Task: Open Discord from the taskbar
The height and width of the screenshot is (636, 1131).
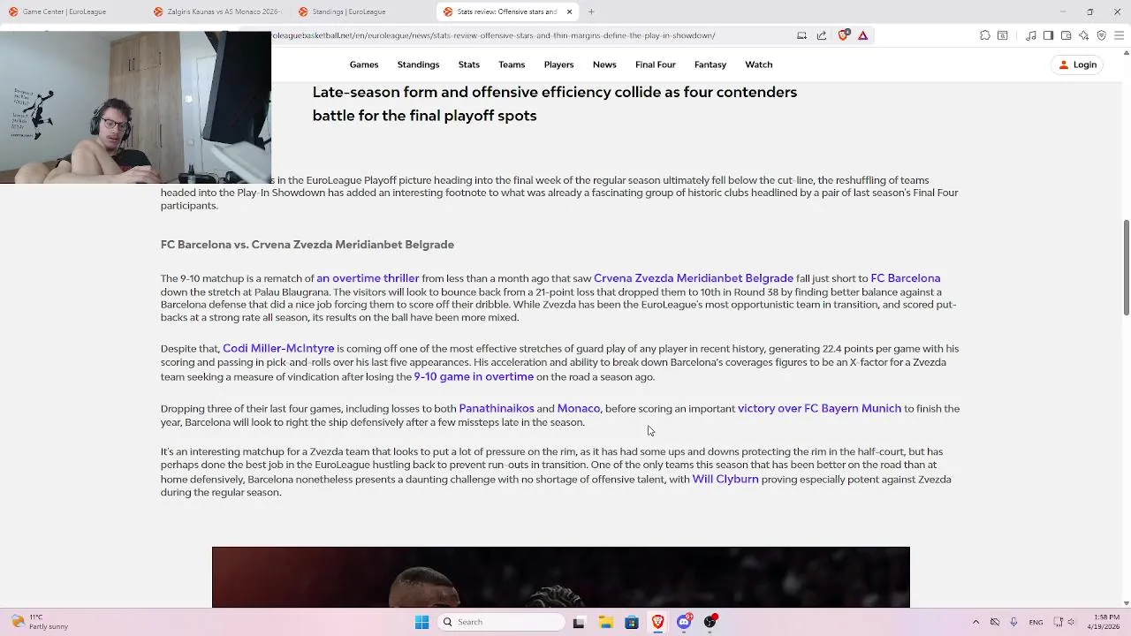Action: click(x=684, y=622)
